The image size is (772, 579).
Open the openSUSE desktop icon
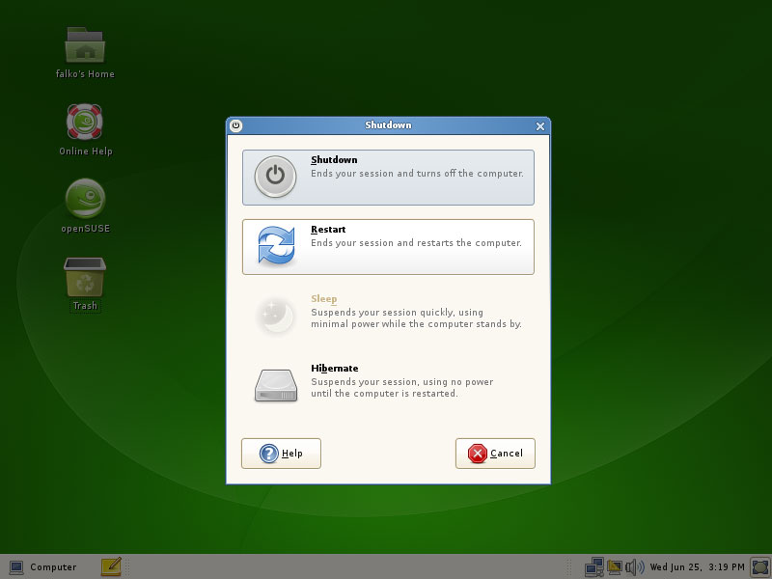85,206
